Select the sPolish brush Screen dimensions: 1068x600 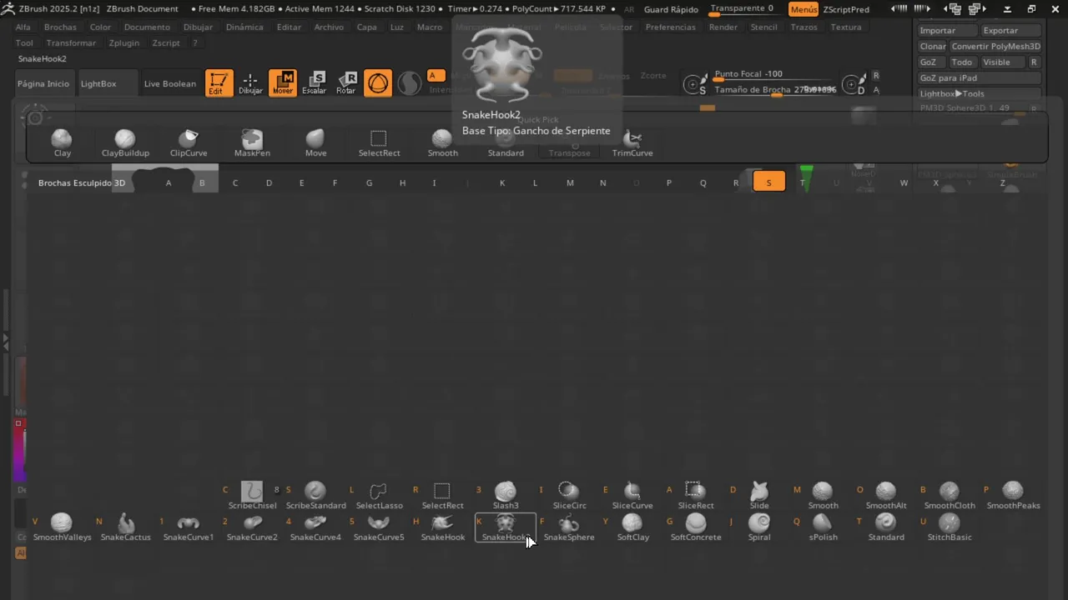point(823,527)
